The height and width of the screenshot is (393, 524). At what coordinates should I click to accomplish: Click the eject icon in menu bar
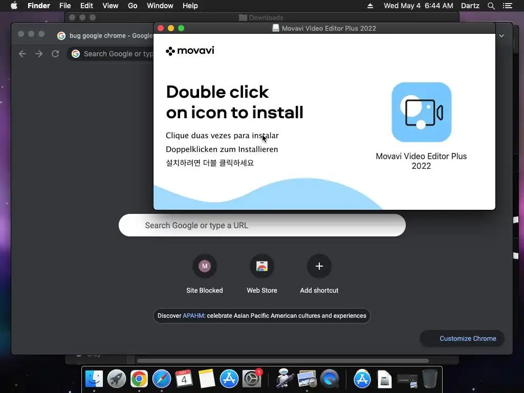pos(370,6)
